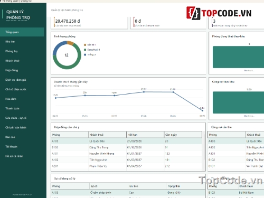
Task: Sort by Ưu tiên column header
Action: coord(147,186)
